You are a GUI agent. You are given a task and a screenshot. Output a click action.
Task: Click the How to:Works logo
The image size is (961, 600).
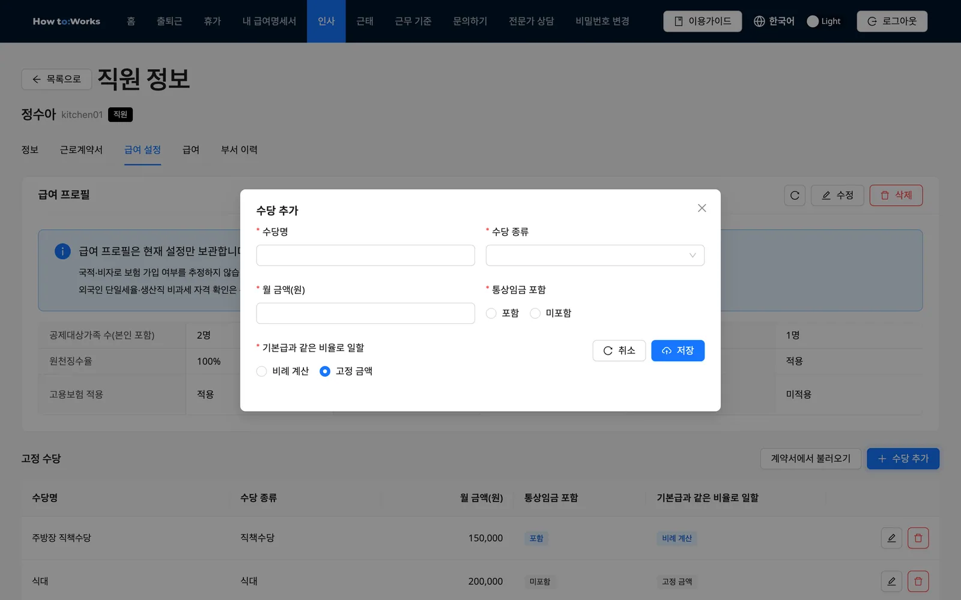(x=67, y=21)
